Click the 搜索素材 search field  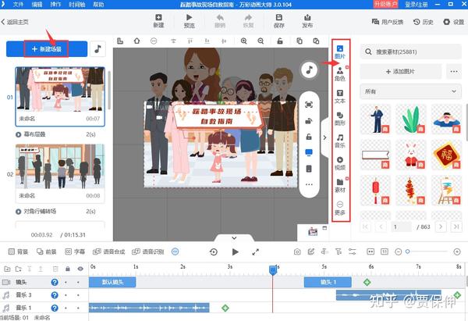411,52
